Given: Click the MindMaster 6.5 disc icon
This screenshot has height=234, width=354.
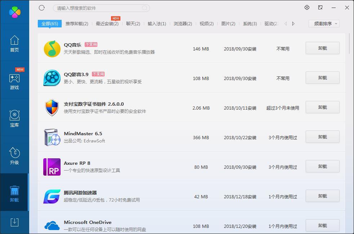Looking at the screenshot, I should coord(52,137).
